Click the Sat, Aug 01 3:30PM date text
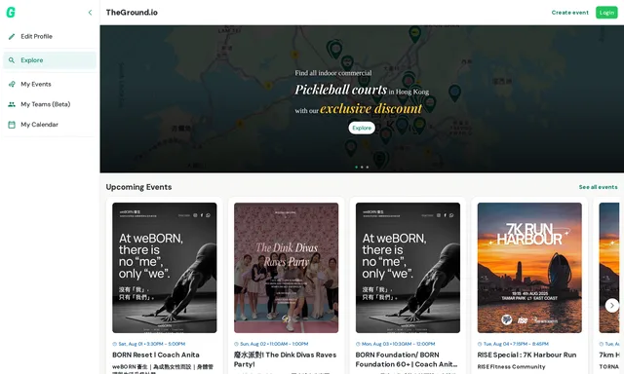This screenshot has width=624, height=374. [x=152, y=344]
